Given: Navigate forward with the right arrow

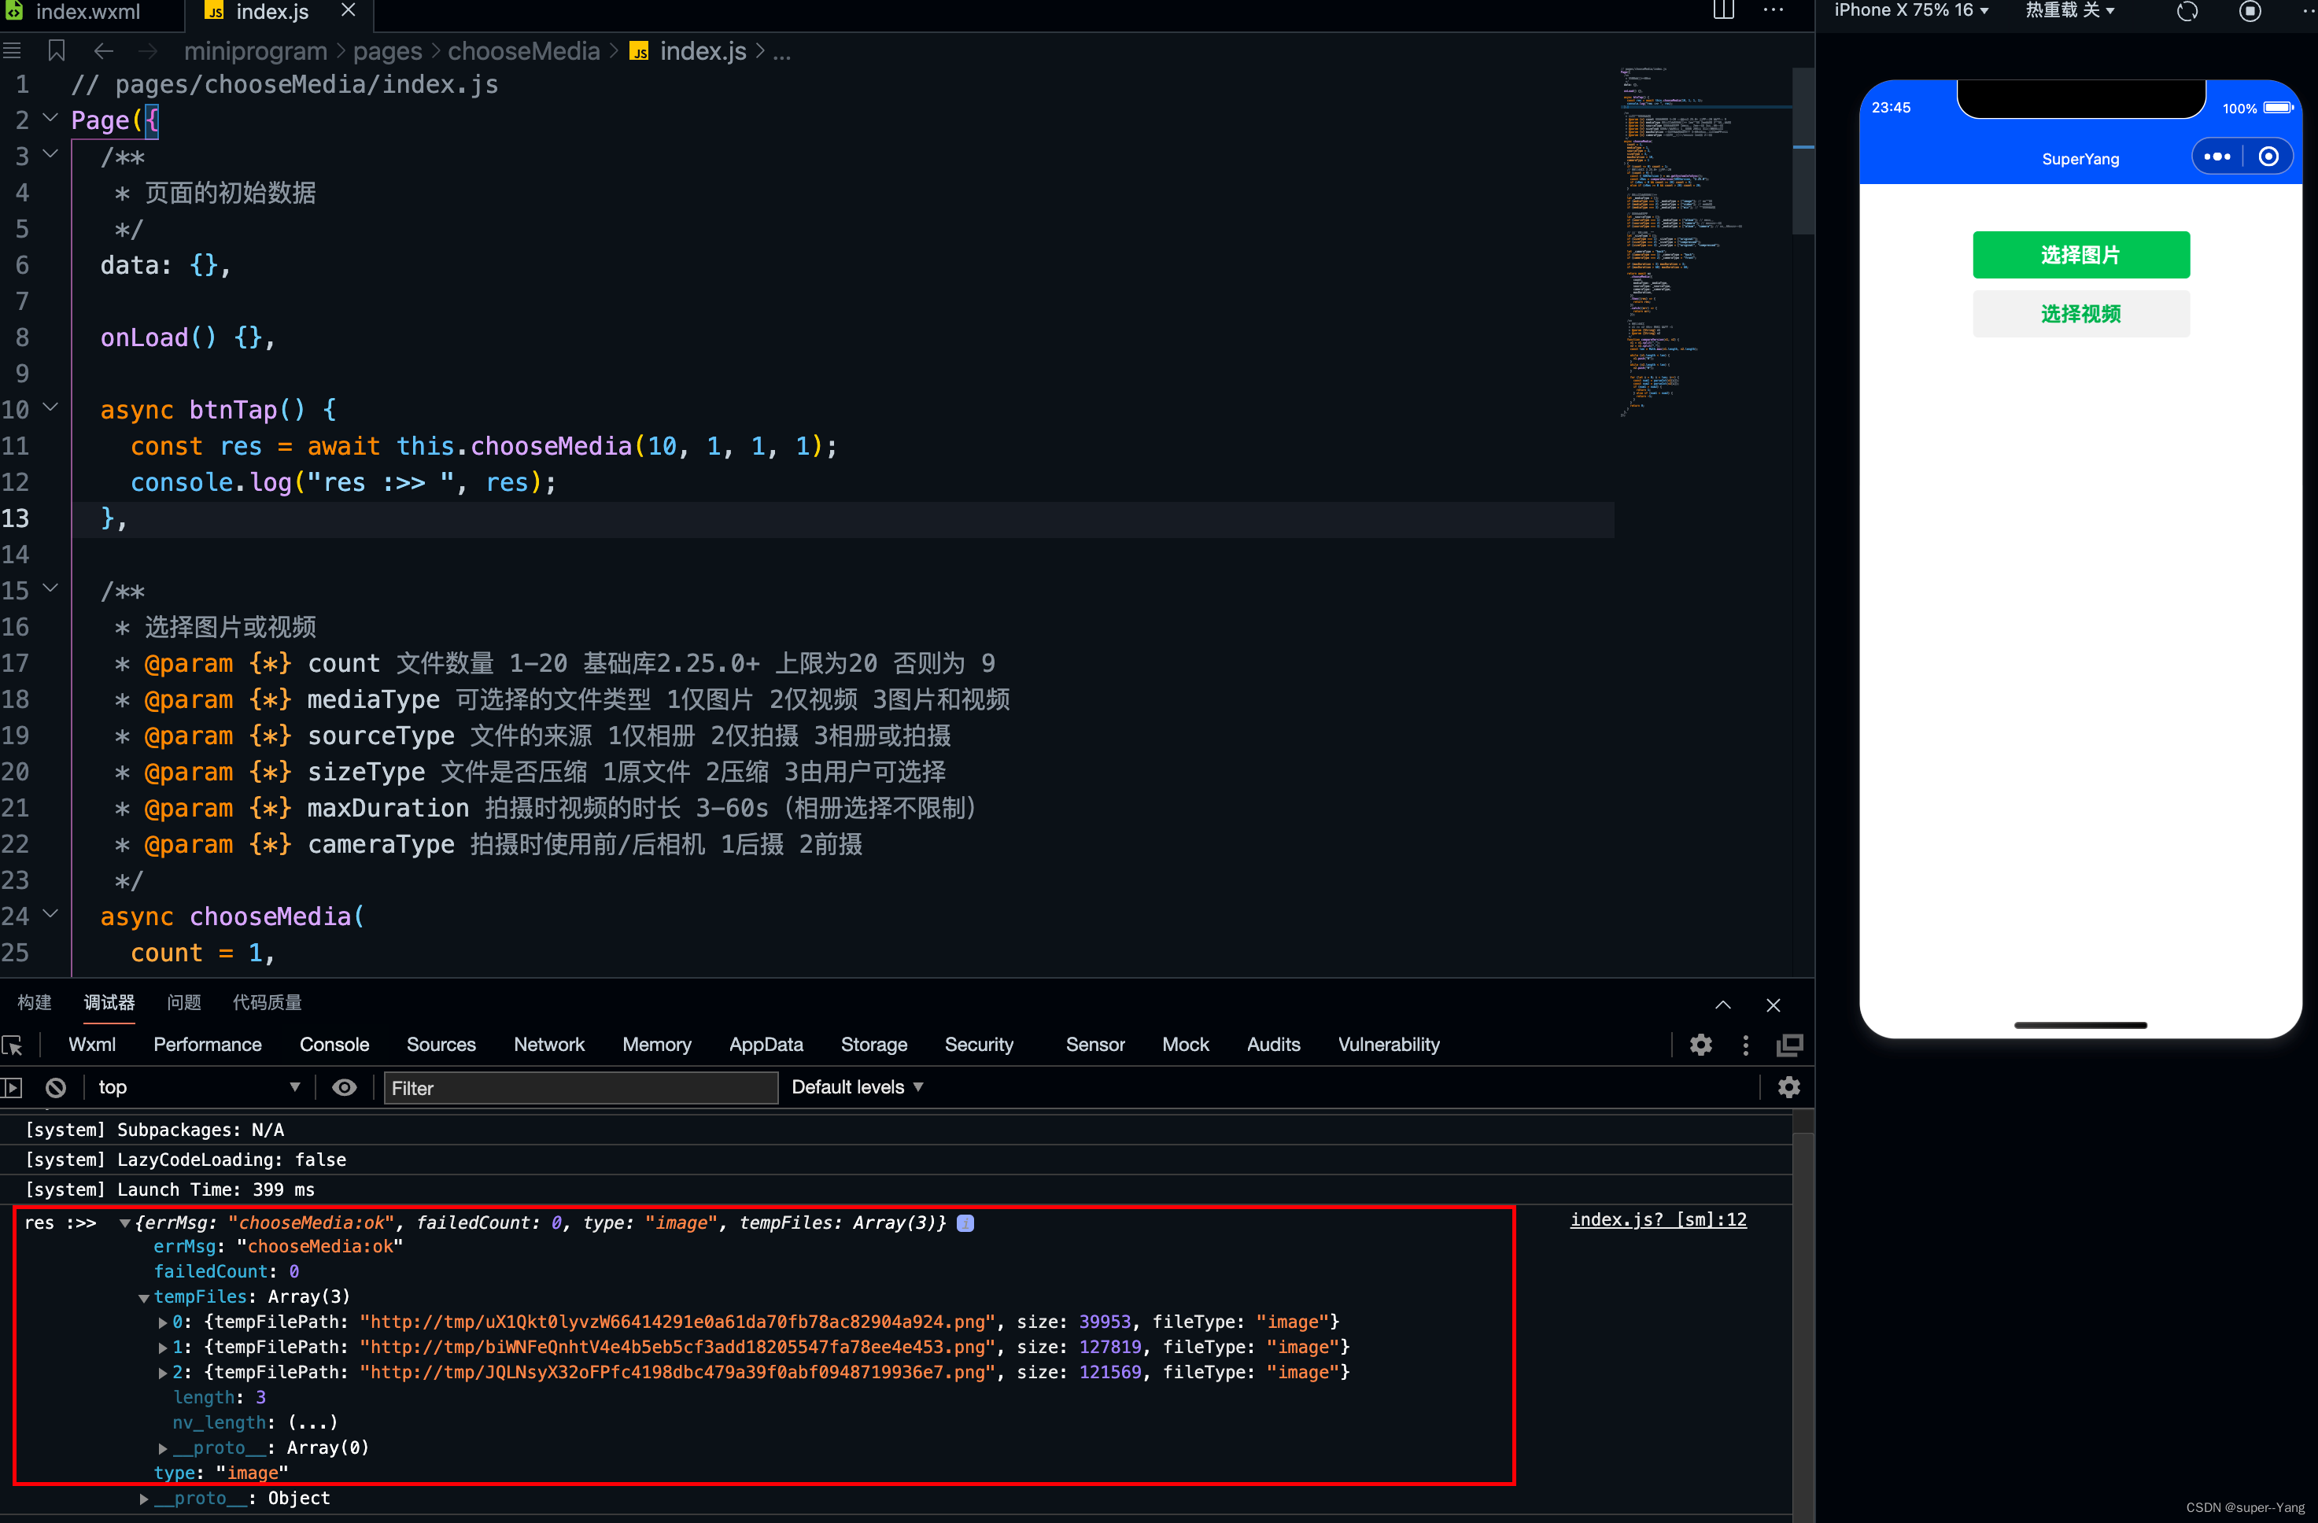Looking at the screenshot, I should click(147, 50).
